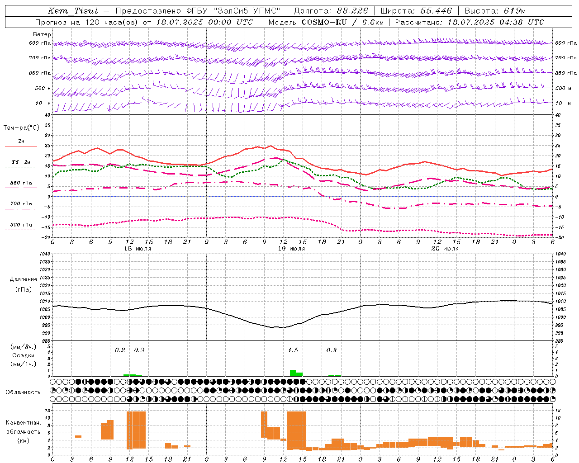Click the 'Высота: 619м' value
Image resolution: width=579 pixels, height=463 pixels.
(x=495, y=11)
